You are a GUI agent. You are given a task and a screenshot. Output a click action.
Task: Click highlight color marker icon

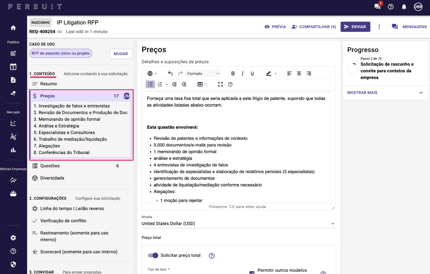click(x=269, y=73)
